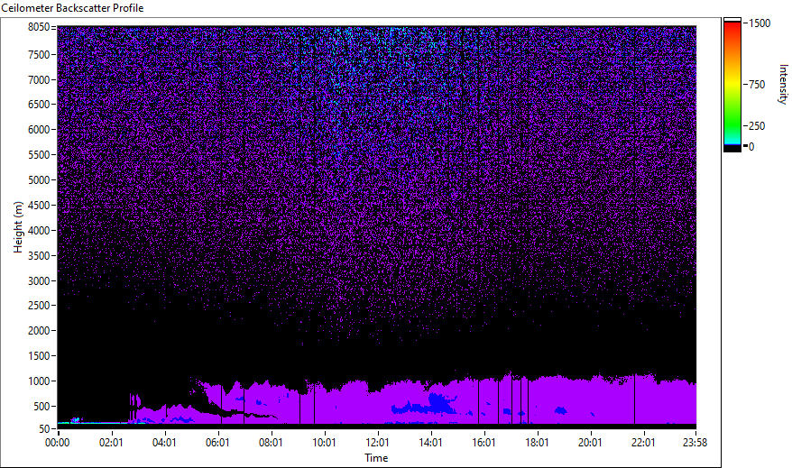Viewport: 792px width, 468px height.
Task: Click the 5500 height tick label
Action: point(39,155)
